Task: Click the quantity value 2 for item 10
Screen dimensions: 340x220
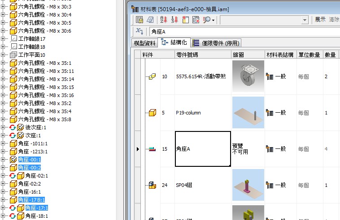Action: pos(326,76)
